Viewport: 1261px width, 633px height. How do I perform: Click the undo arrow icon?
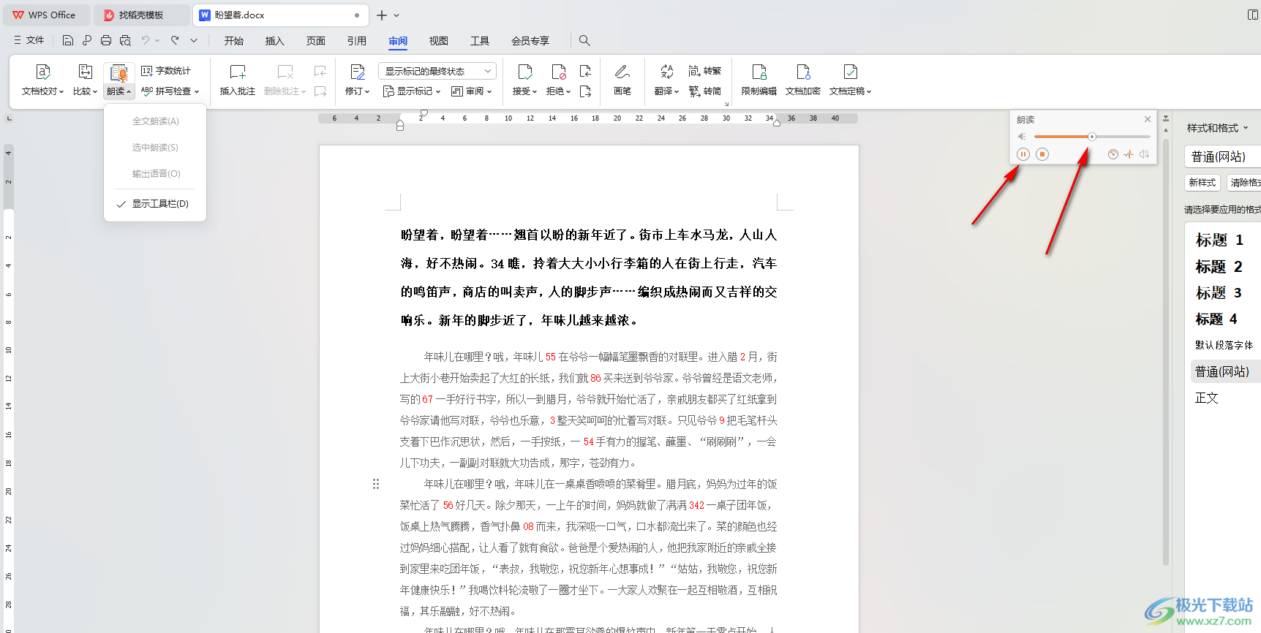click(x=146, y=40)
